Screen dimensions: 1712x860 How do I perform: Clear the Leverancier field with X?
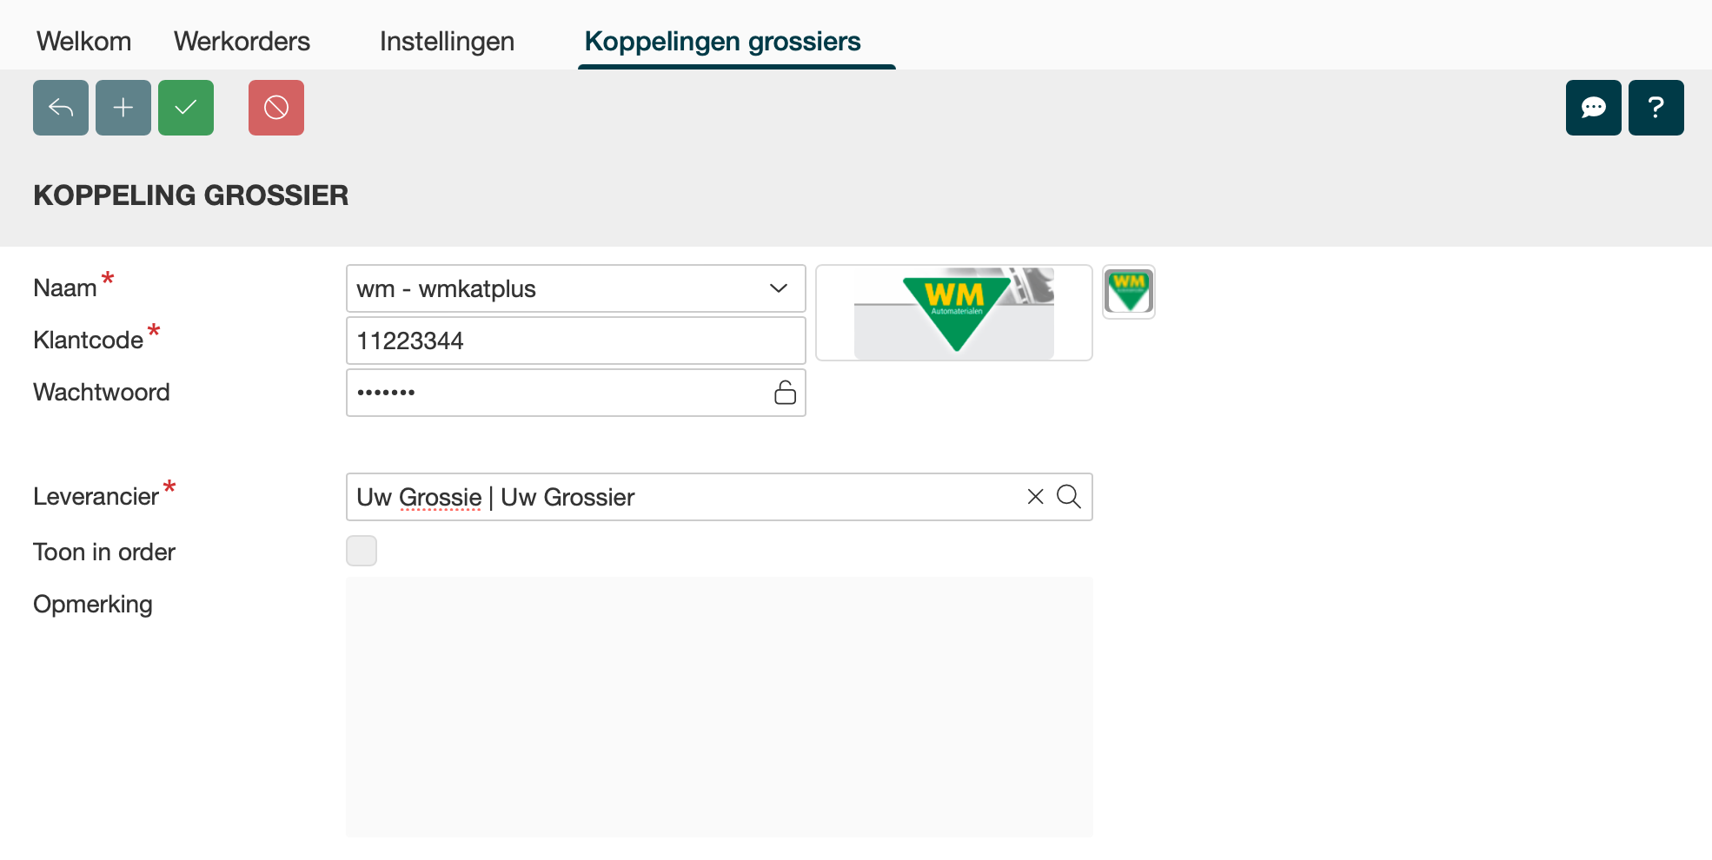pyautogui.click(x=1035, y=497)
